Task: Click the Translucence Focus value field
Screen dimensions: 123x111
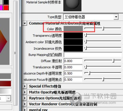Action: 73,80
